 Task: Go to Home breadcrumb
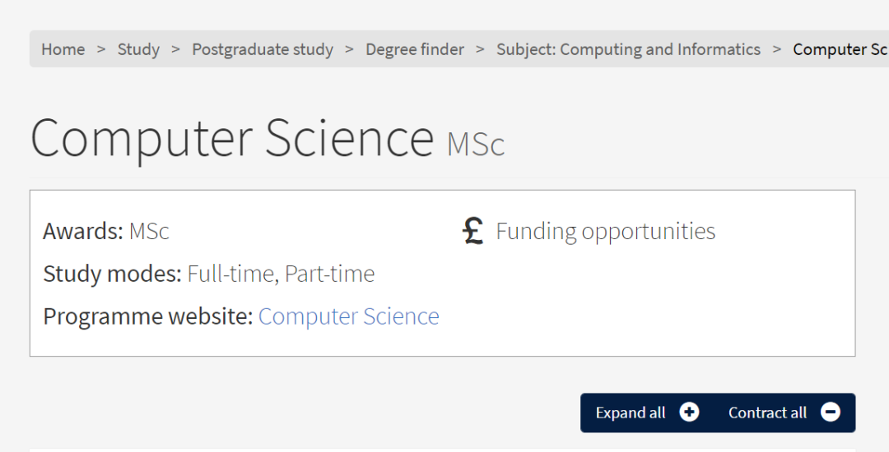click(63, 49)
